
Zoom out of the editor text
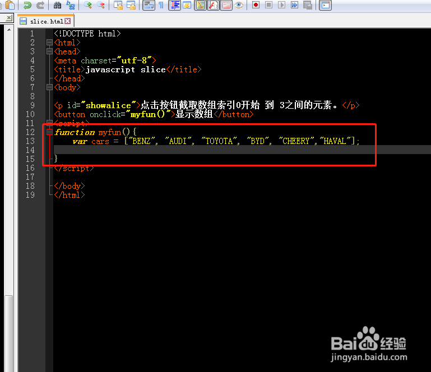(101, 5)
